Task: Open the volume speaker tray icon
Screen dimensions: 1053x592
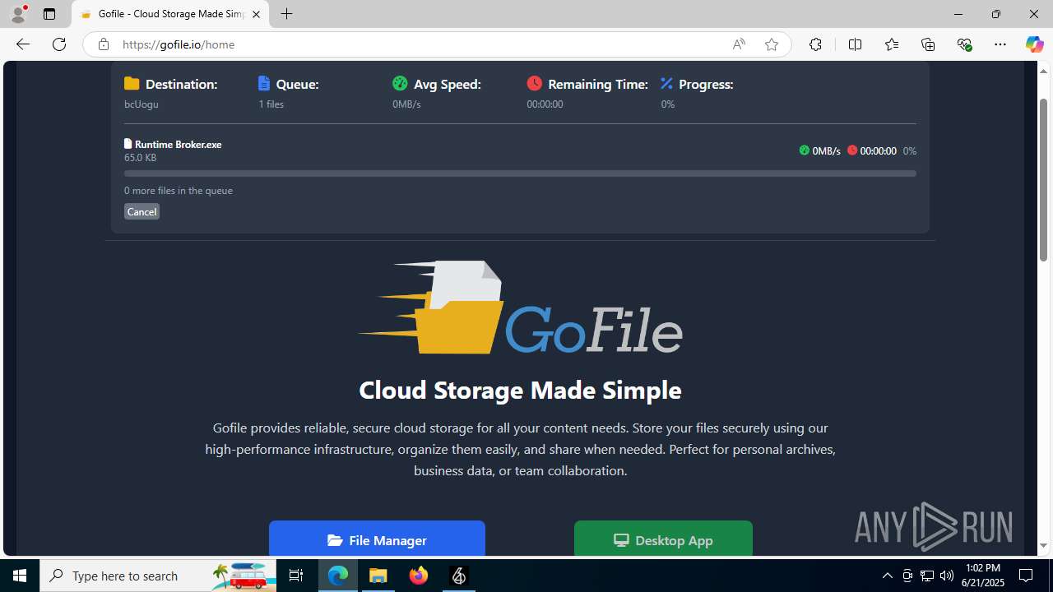Action: [x=947, y=576]
